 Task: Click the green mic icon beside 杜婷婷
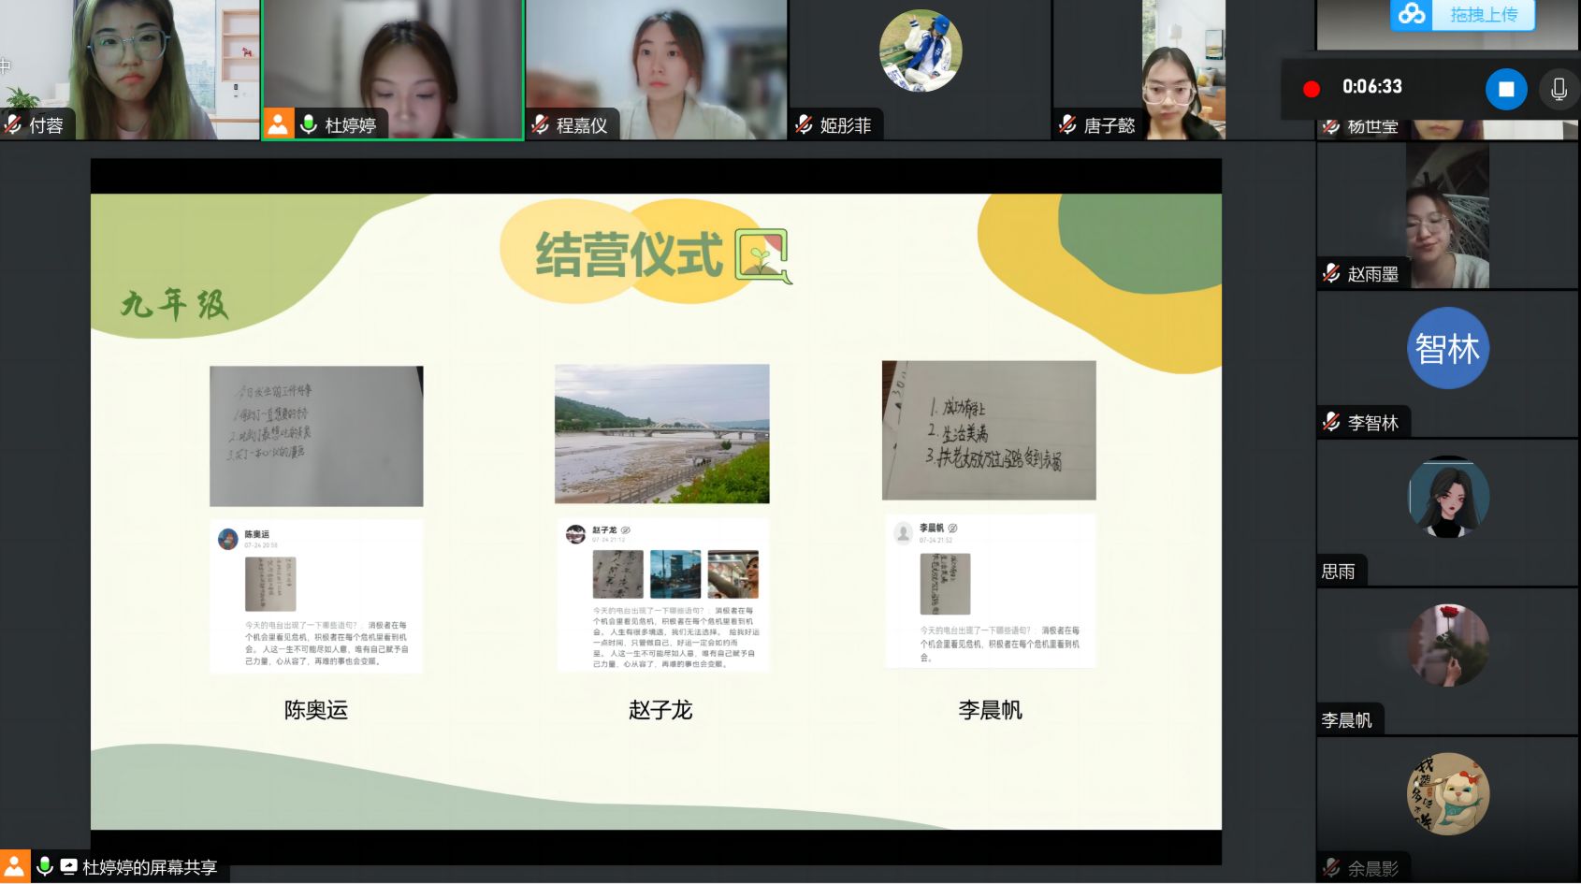point(309,124)
